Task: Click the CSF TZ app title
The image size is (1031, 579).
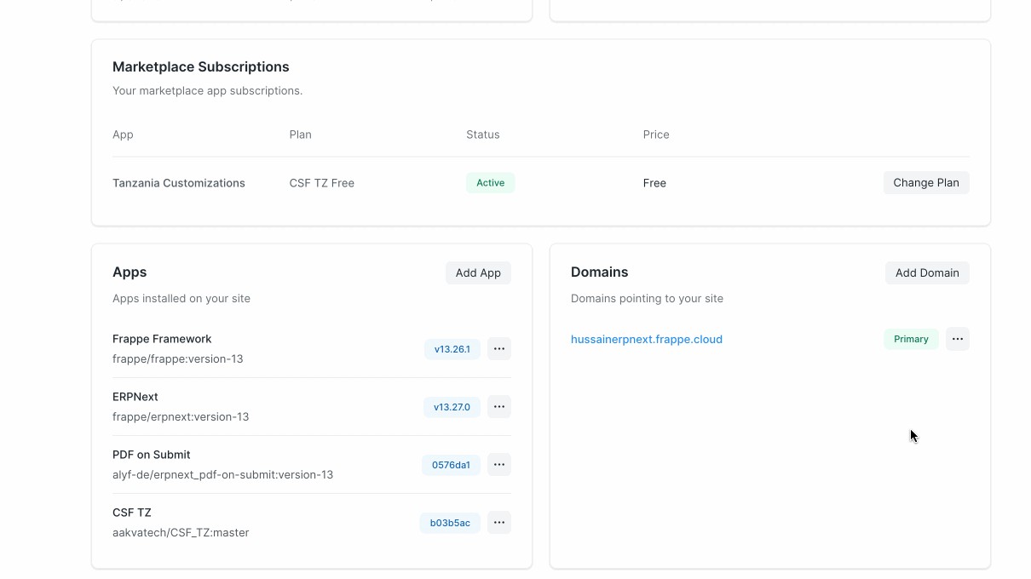Action: 132,513
